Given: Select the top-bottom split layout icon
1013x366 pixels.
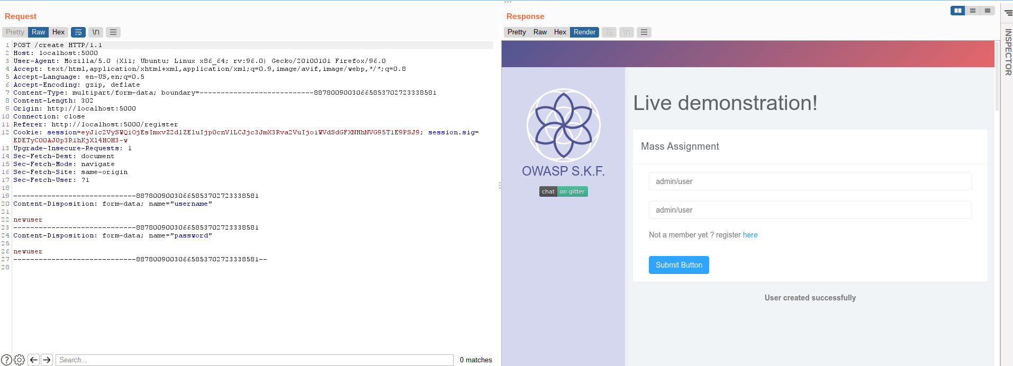Looking at the screenshot, I should coord(973,11).
